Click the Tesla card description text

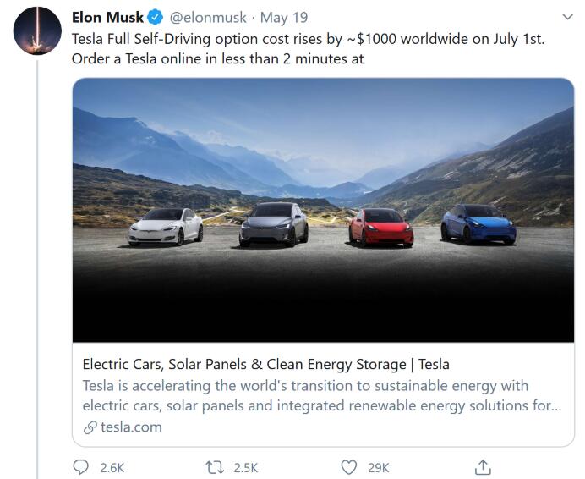click(x=321, y=395)
